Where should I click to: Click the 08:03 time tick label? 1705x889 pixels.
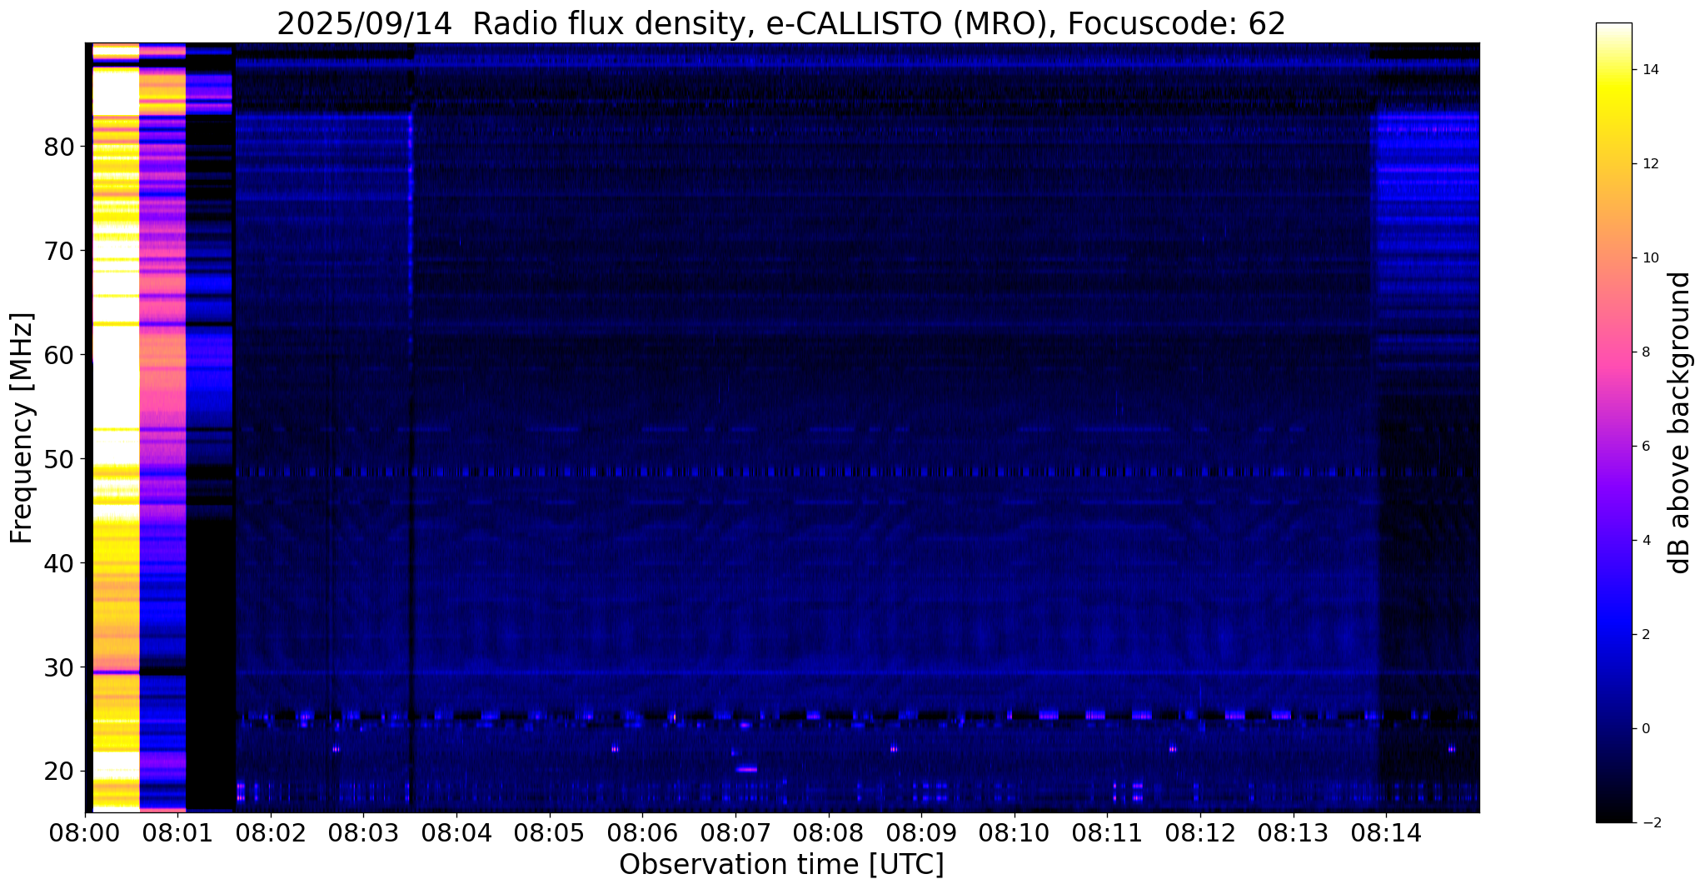(x=362, y=832)
